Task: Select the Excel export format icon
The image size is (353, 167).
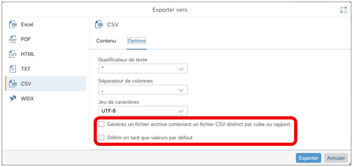Action: click(13, 24)
